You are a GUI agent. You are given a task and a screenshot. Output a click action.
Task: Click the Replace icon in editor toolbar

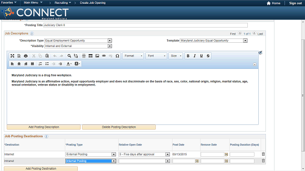coord(76,56)
